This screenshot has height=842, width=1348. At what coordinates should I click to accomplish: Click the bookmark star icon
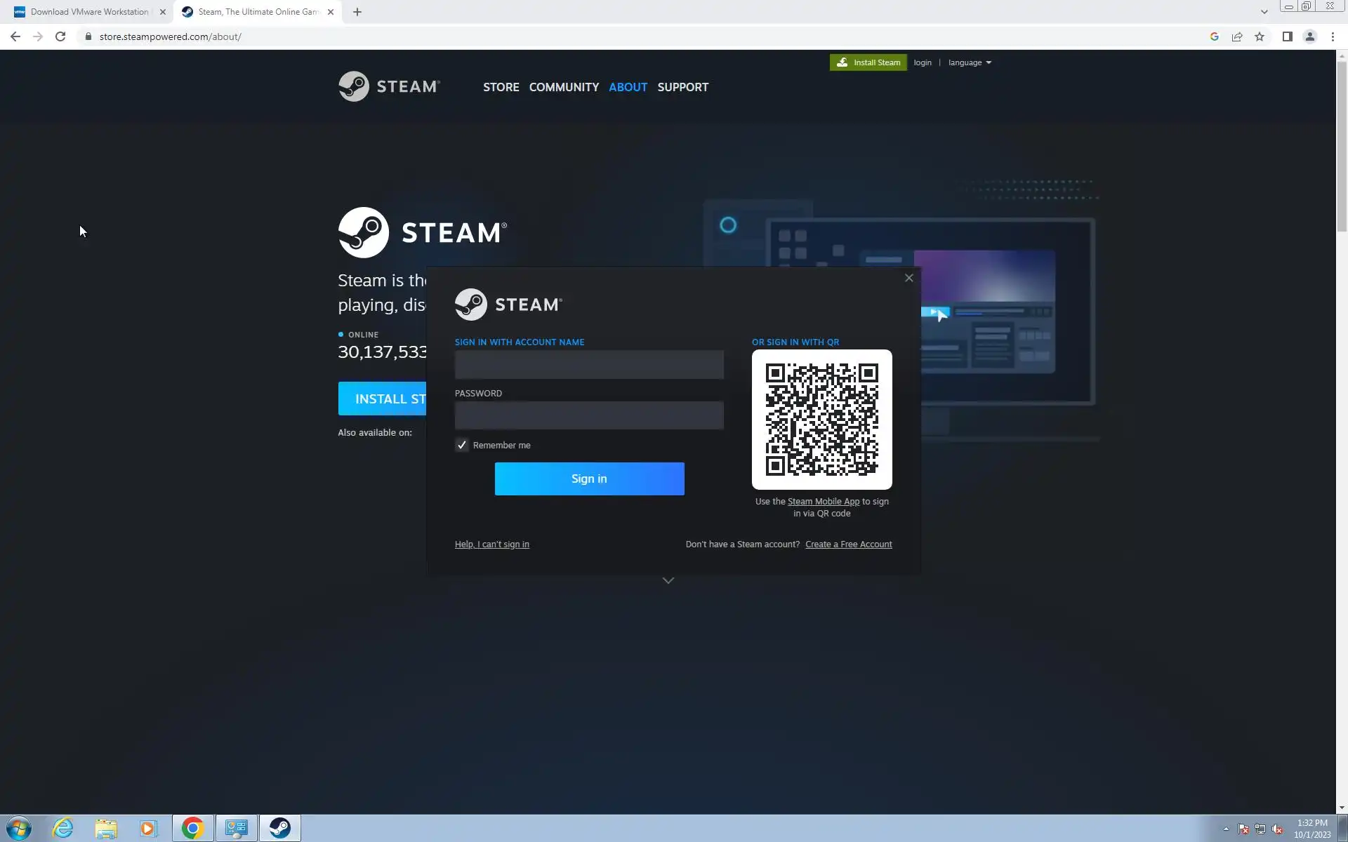[1260, 36]
